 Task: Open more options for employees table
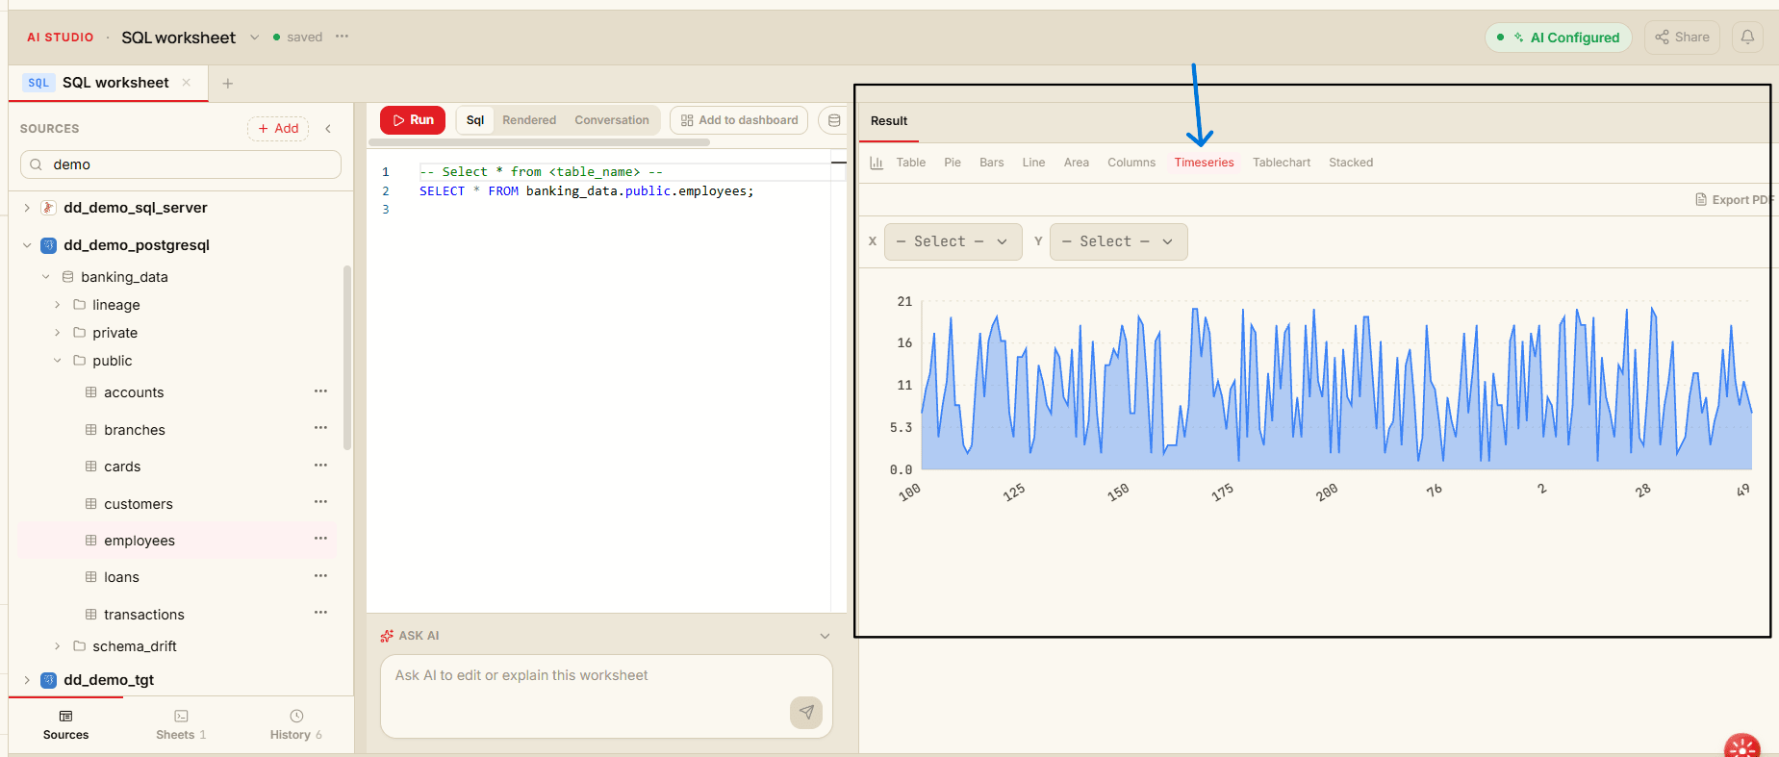point(320,539)
